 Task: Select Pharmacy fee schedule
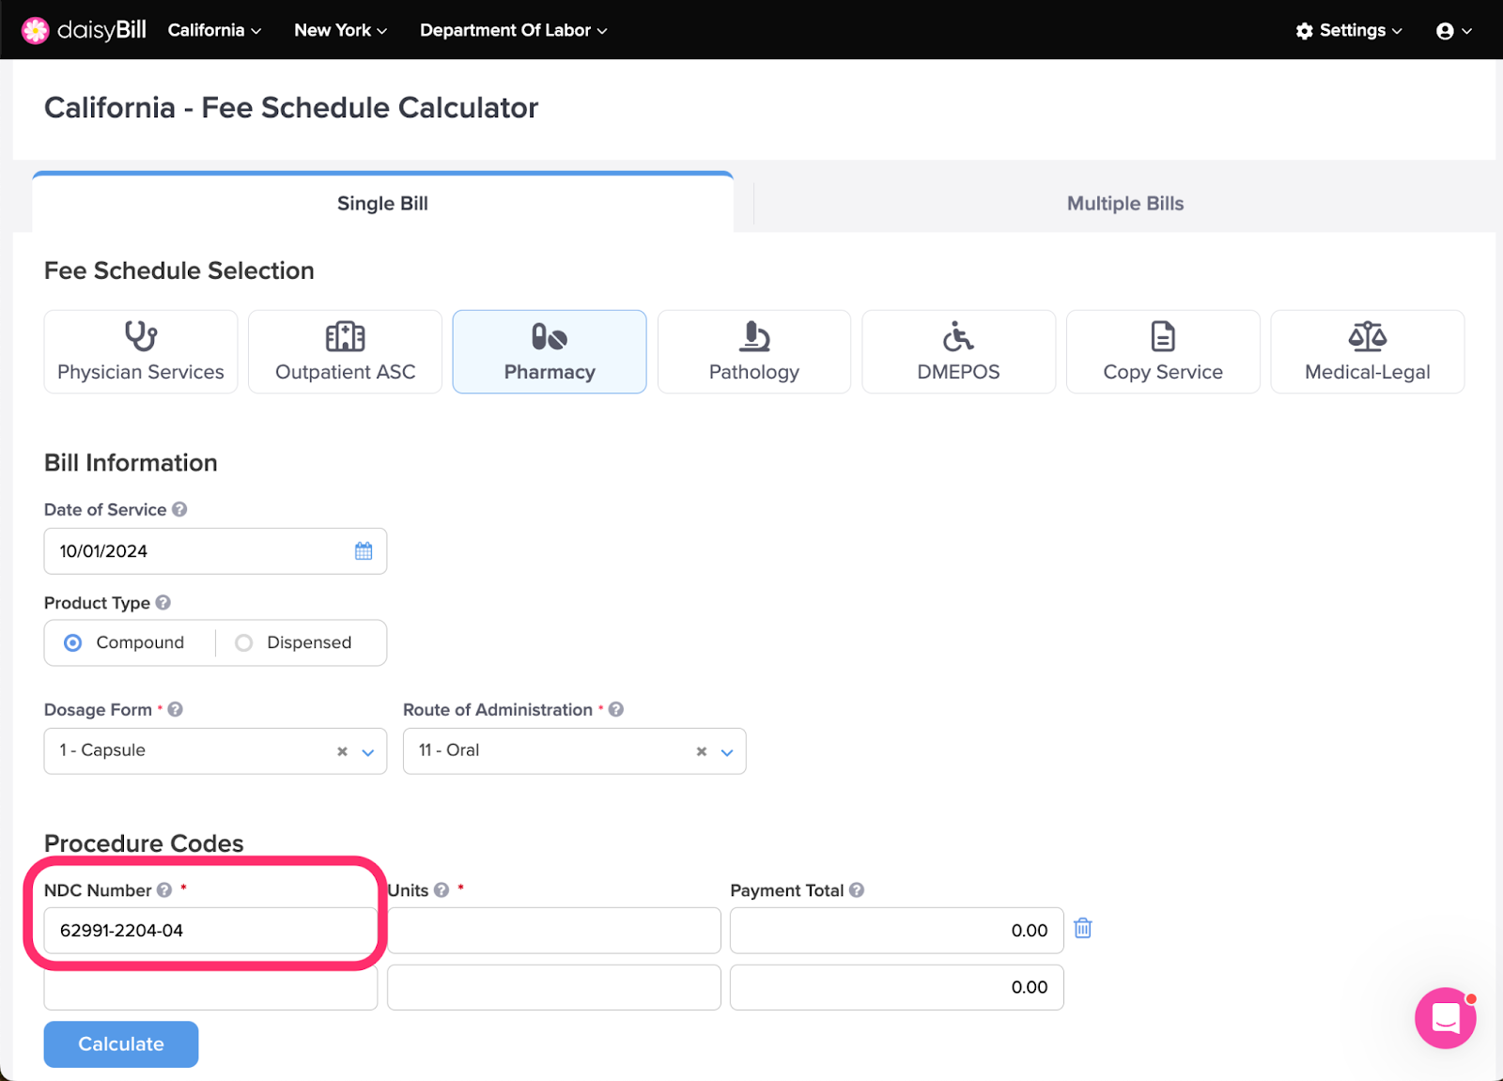(550, 351)
